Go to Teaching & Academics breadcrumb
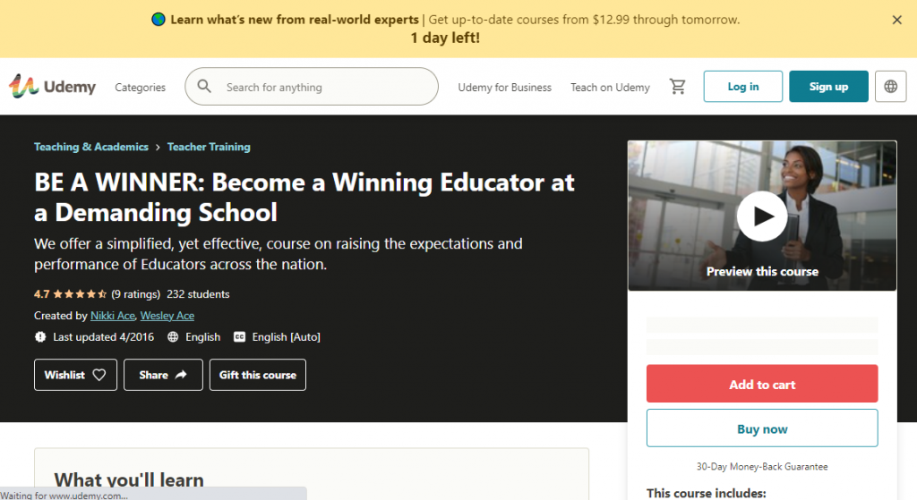Image resolution: width=917 pixels, height=500 pixels. click(90, 147)
